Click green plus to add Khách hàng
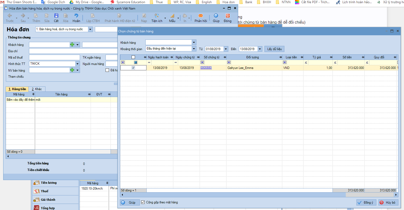This screenshot has height=210, width=404. [x=72, y=45]
